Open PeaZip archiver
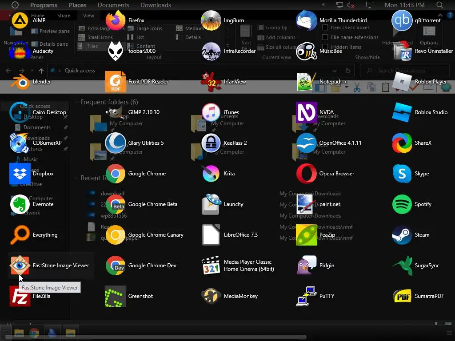This screenshot has height=341, width=455. [x=316, y=235]
